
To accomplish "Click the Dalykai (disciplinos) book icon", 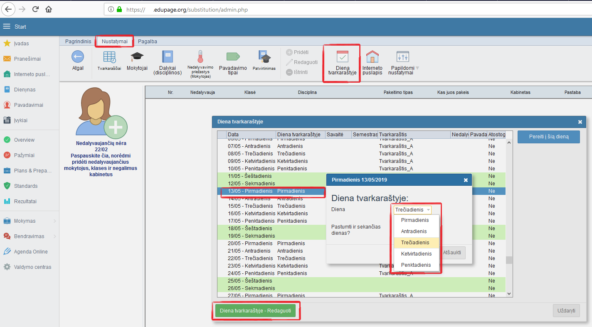I will pos(167,57).
